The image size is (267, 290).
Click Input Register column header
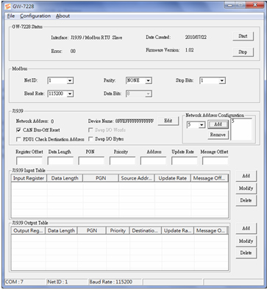[29, 178]
